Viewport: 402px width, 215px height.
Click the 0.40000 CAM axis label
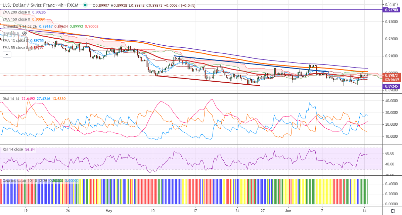392,184
